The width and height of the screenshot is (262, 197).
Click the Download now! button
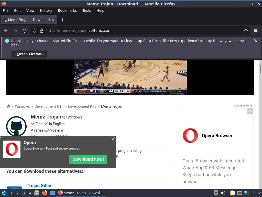click(x=88, y=159)
